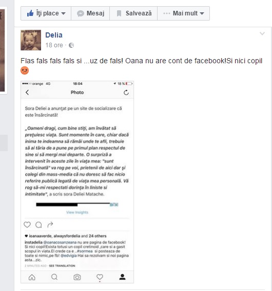The height and width of the screenshot is (291, 272).
Task: Open the 18 ore timestamp link
Action: pos(54,45)
